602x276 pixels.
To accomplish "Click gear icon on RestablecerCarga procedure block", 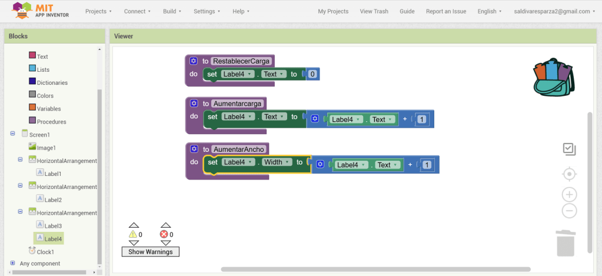I will pyautogui.click(x=194, y=61).
